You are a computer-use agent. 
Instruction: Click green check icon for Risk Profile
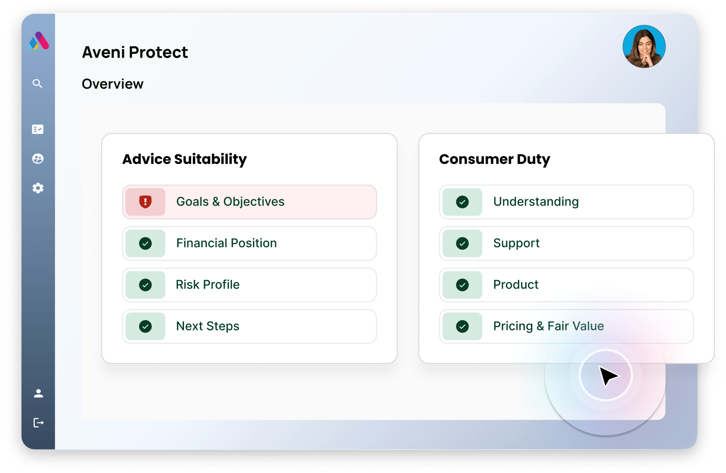[x=145, y=285]
